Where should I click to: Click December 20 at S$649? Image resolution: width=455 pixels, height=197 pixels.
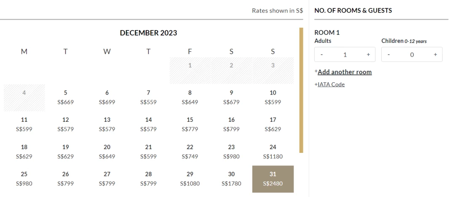click(x=107, y=152)
